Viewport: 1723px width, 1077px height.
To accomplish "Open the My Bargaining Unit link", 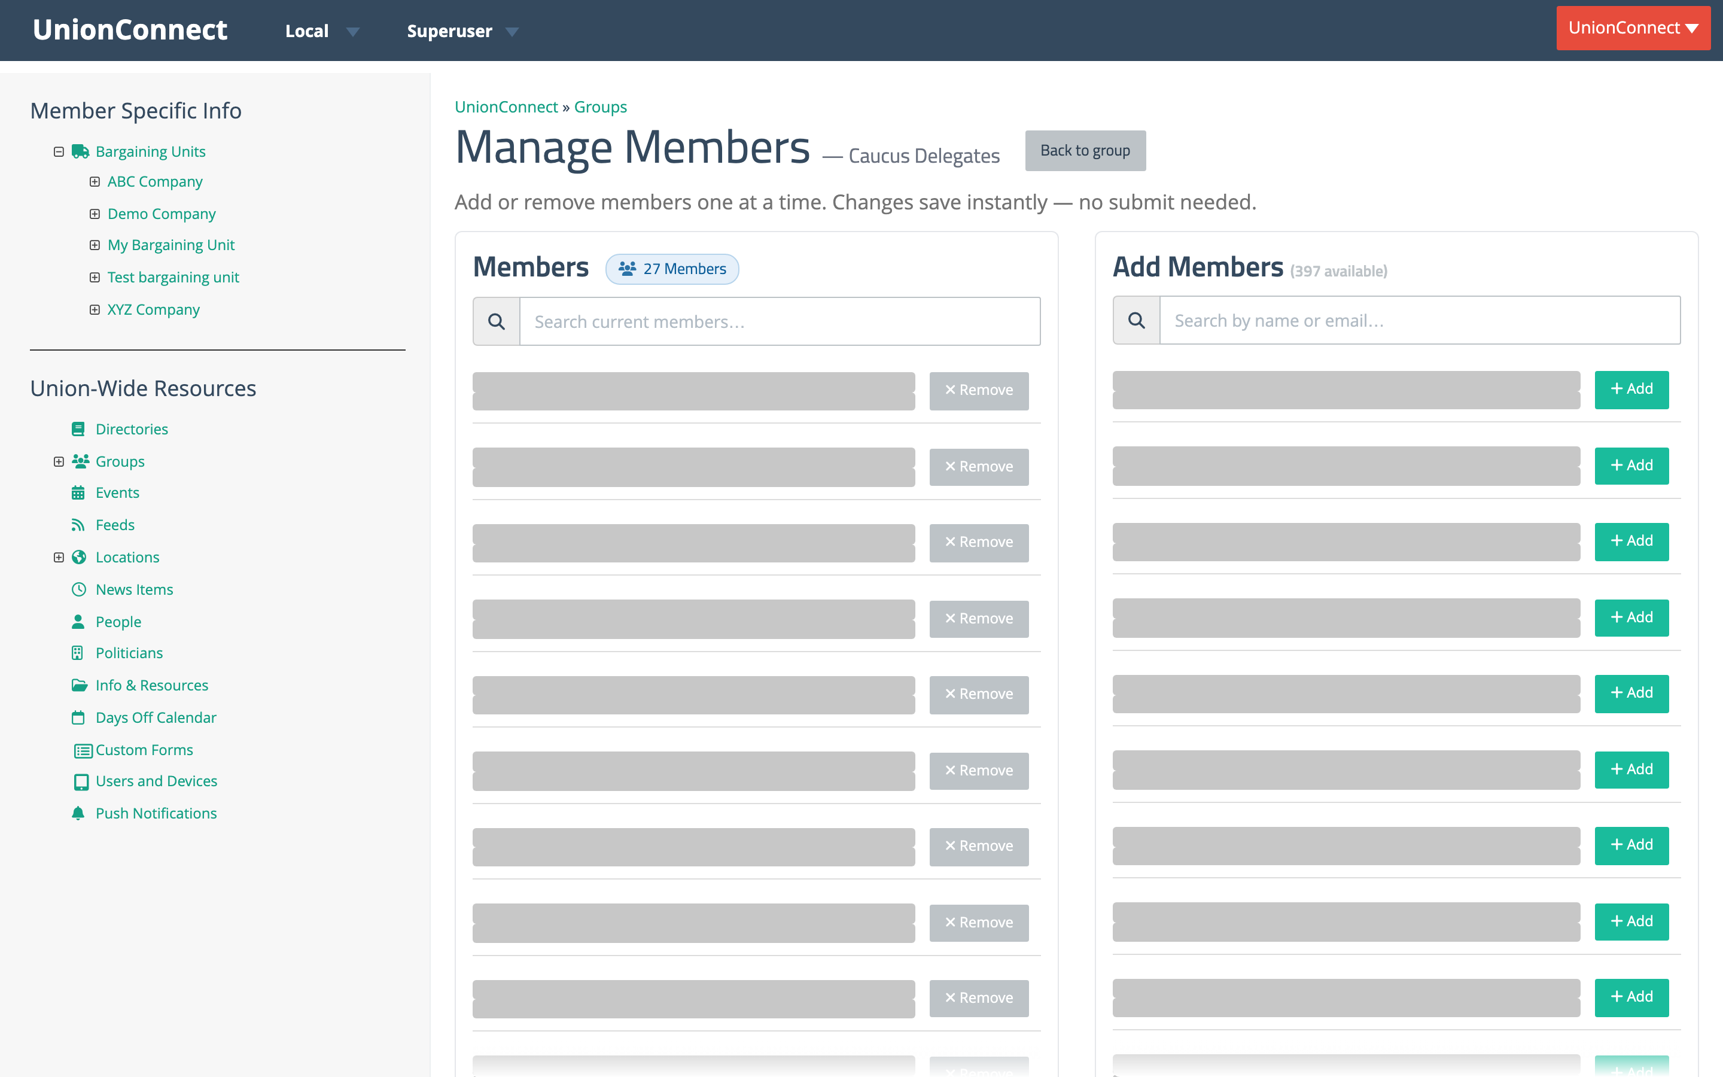I will tap(171, 245).
